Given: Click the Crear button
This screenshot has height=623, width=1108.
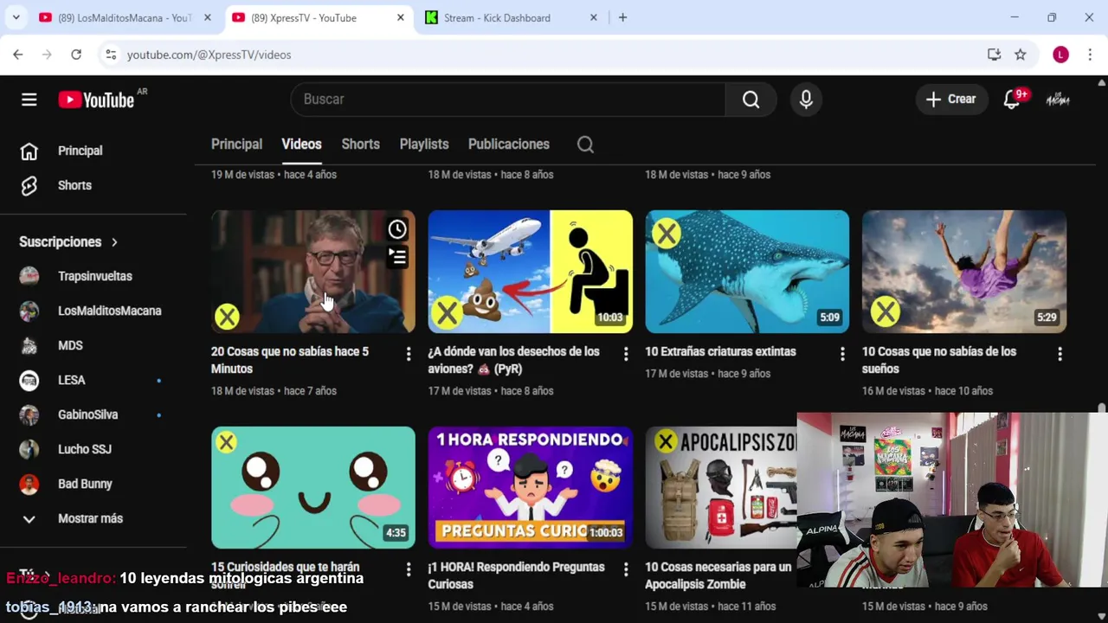Looking at the screenshot, I should coord(951,100).
